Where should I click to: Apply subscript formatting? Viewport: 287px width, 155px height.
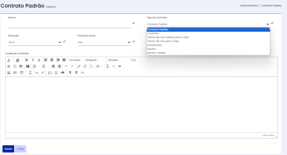click(x=37, y=73)
